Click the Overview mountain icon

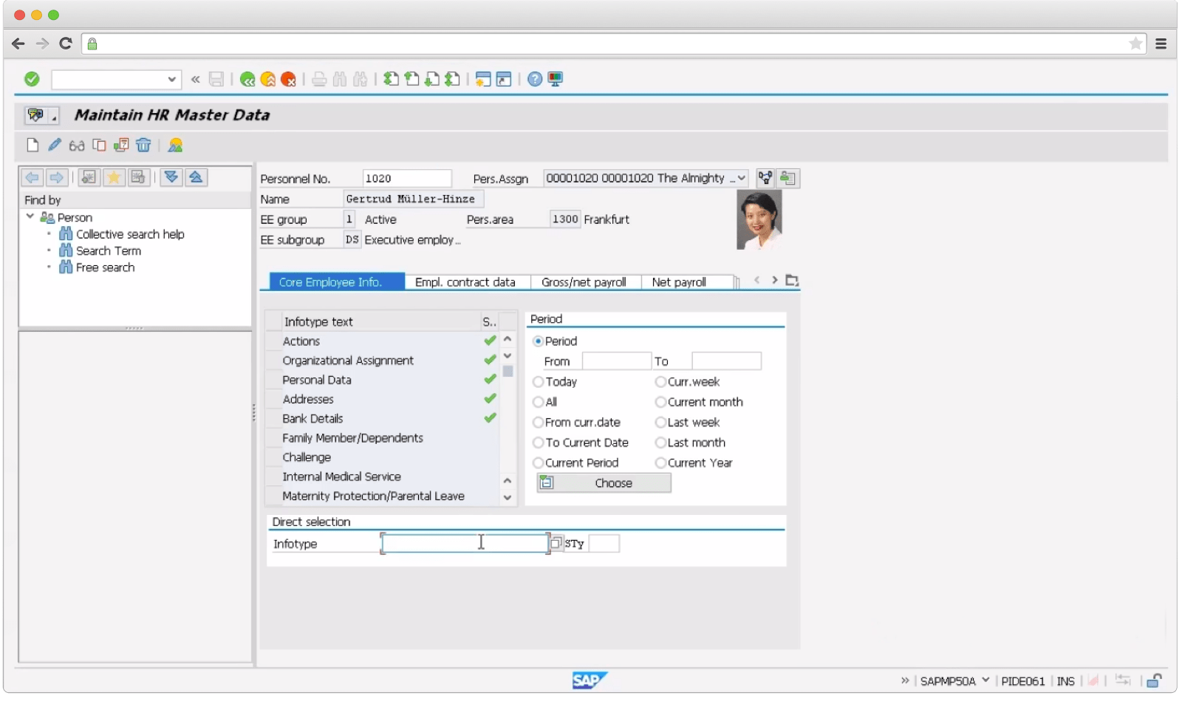pyautogui.click(x=175, y=145)
